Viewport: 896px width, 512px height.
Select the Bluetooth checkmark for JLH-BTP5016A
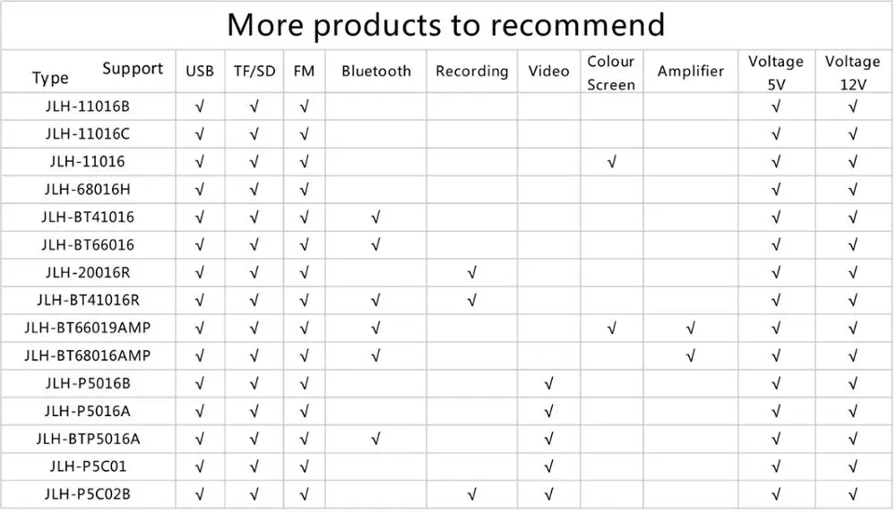(x=375, y=439)
